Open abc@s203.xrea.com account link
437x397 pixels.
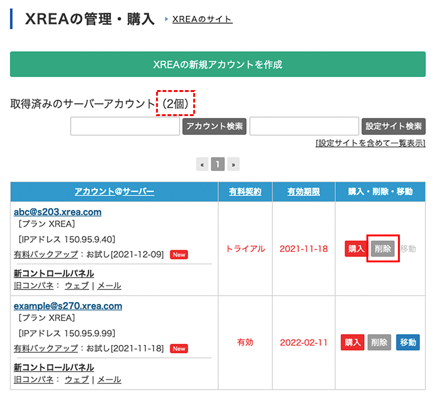pyautogui.click(x=58, y=212)
